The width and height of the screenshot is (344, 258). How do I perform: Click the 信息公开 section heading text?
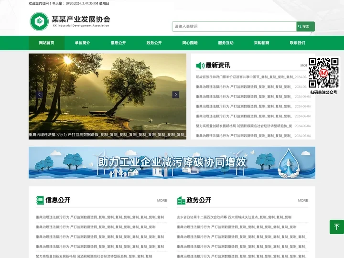(58, 200)
